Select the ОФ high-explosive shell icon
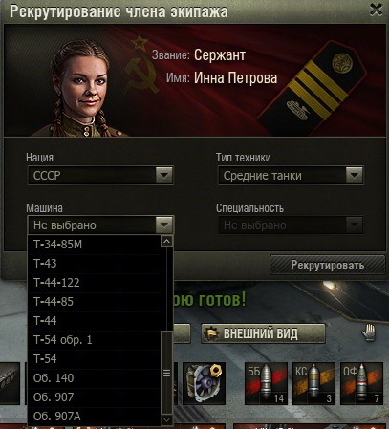The width and height of the screenshot is (389, 429). [x=361, y=383]
